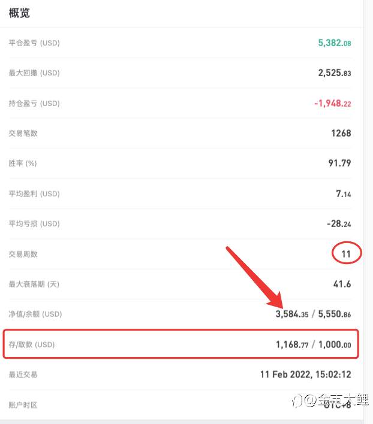The height and width of the screenshot is (424, 373).
Task: Click the 概览 overview heading
Action: click(x=19, y=13)
